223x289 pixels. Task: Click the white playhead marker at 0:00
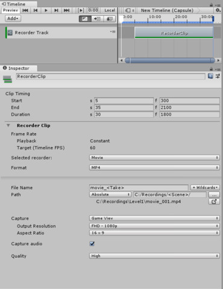[121, 19]
